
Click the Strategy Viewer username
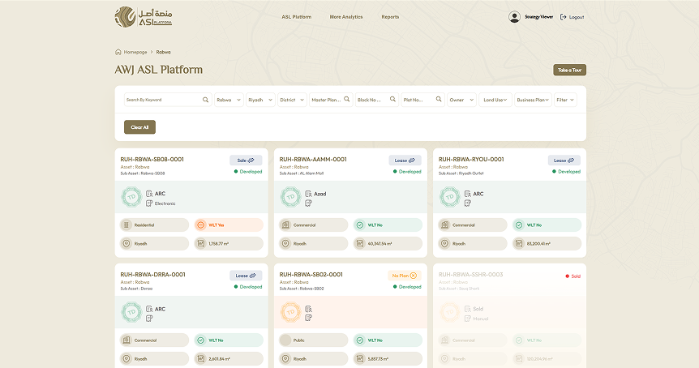click(539, 17)
